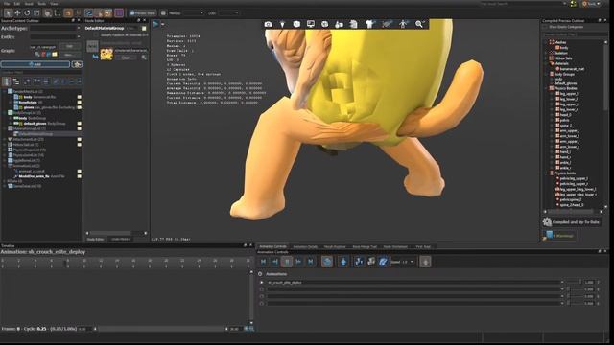Click the shirt material icon in viewport
614x345 pixels.
pyautogui.click(x=369, y=24)
